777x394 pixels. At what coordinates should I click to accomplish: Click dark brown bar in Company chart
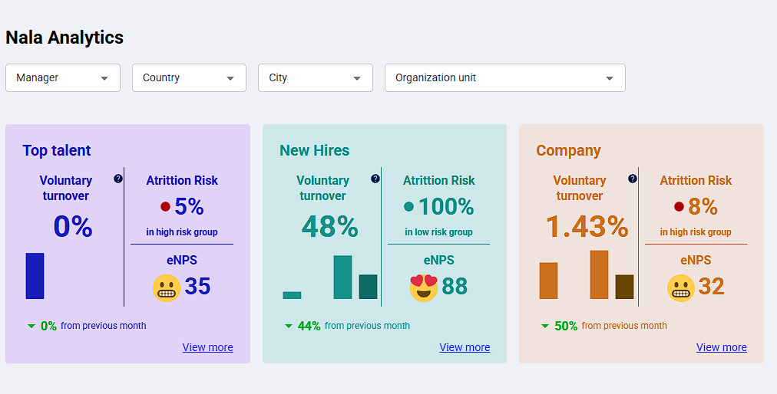click(x=624, y=287)
